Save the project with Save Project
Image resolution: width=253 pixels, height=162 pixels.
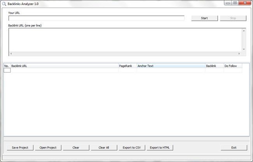[20, 148]
